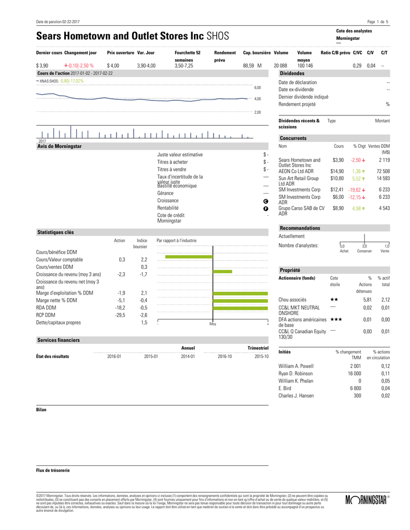Click the Morningstar logo in the footer

coord(367,500)
